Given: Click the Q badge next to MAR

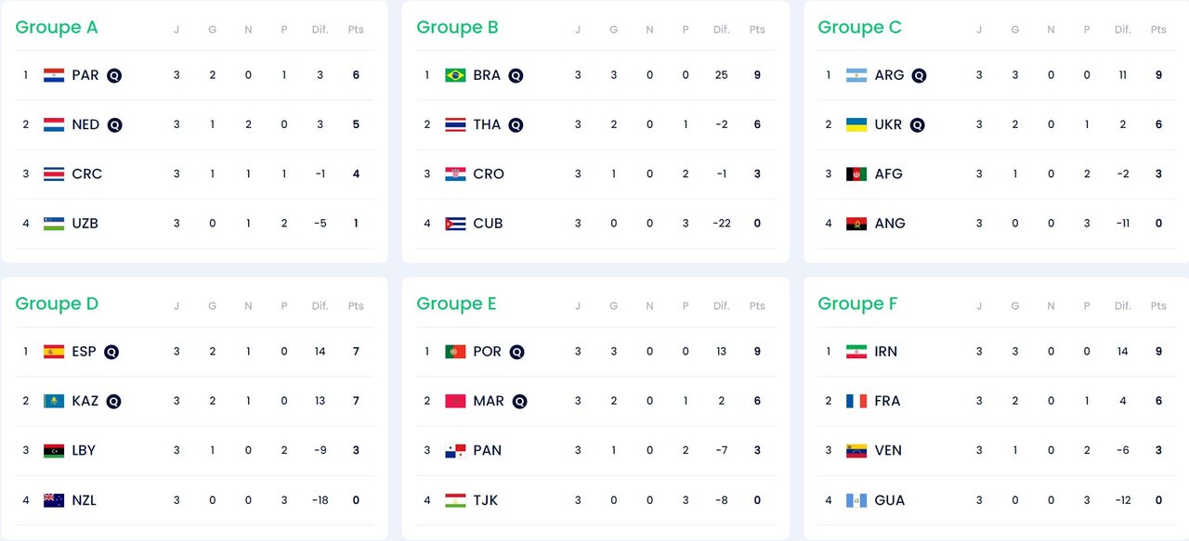Looking at the screenshot, I should (519, 402).
